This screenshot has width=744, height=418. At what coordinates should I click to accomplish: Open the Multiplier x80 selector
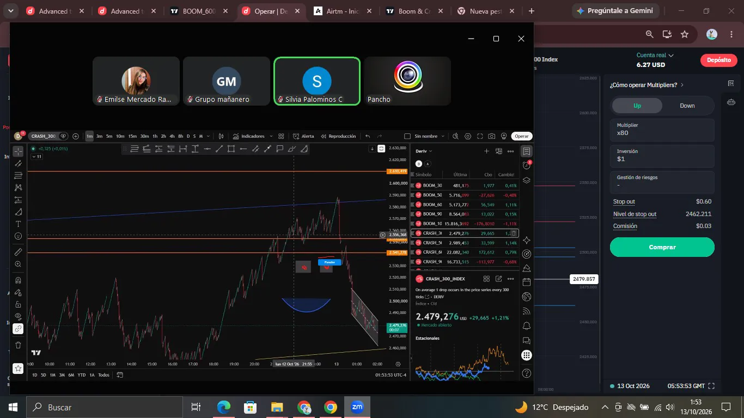tap(662, 130)
